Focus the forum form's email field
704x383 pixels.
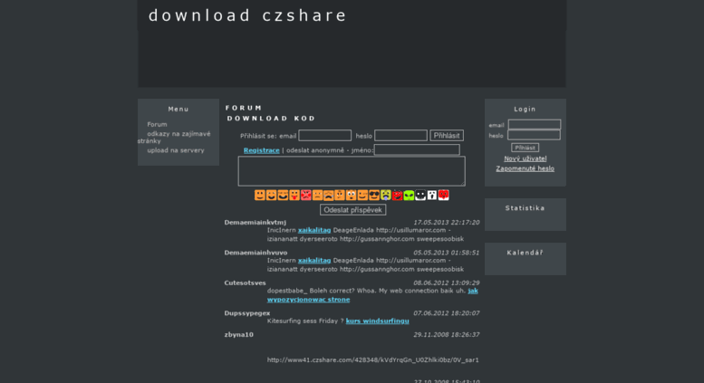[x=325, y=136]
